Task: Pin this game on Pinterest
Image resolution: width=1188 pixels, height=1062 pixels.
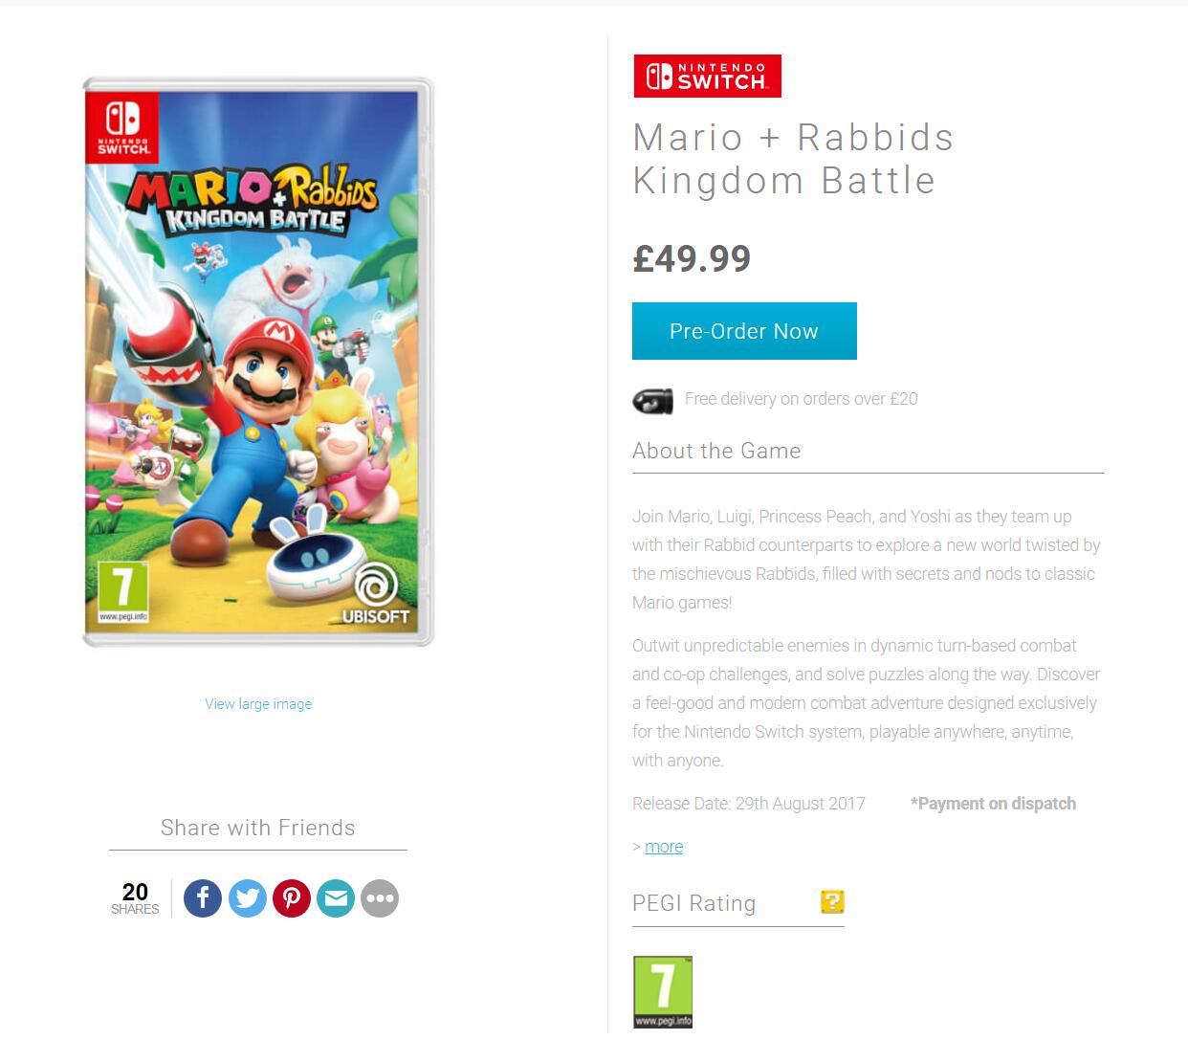Action: (x=292, y=898)
